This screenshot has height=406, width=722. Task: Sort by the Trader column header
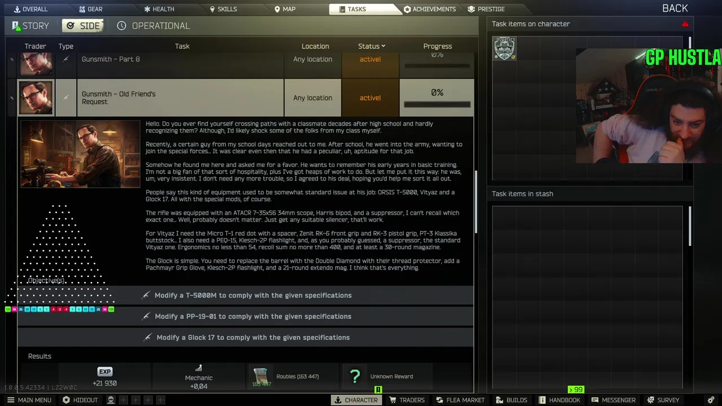(x=35, y=46)
